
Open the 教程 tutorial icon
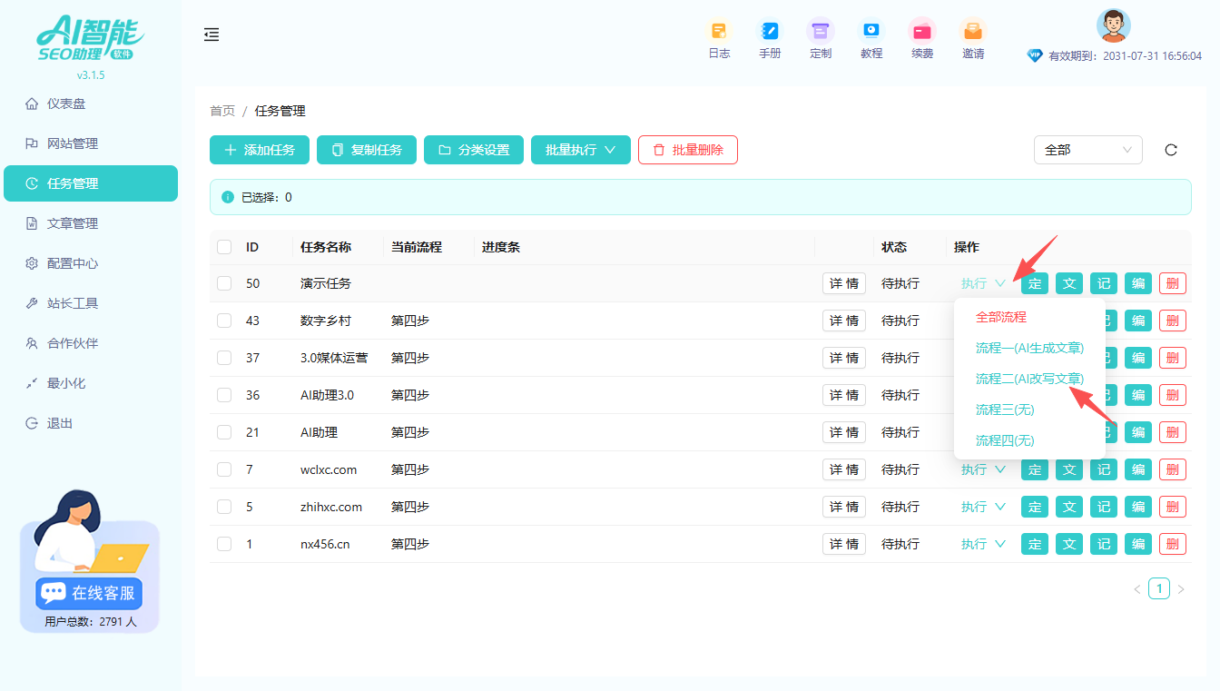point(871,31)
